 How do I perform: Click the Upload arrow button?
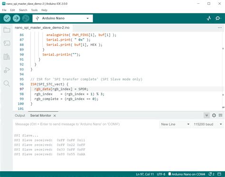(x=16, y=18)
